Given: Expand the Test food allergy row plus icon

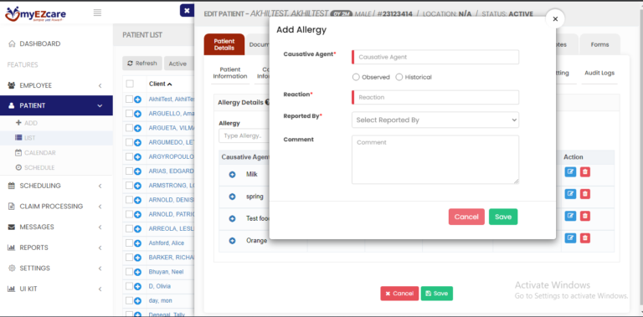Looking at the screenshot, I should click(x=232, y=218).
